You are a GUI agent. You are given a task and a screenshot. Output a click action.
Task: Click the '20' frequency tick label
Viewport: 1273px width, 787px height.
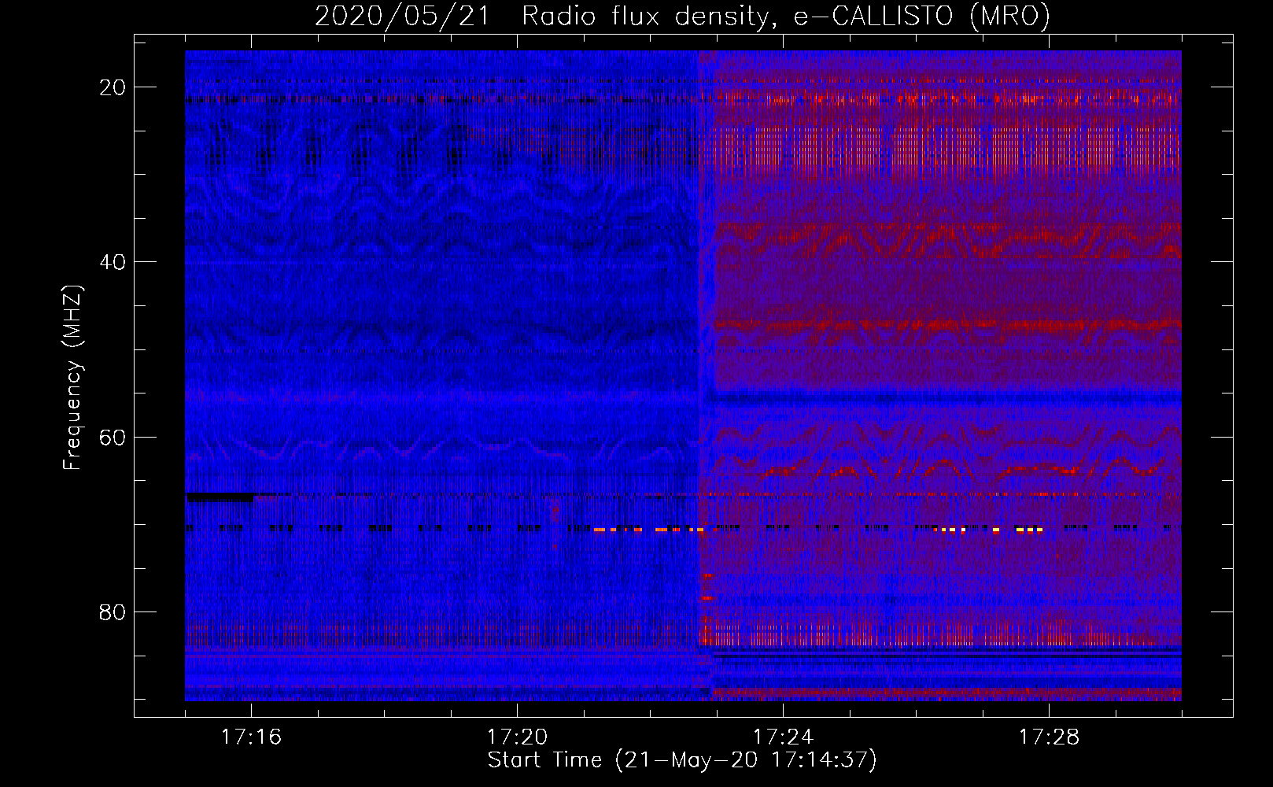tap(113, 87)
